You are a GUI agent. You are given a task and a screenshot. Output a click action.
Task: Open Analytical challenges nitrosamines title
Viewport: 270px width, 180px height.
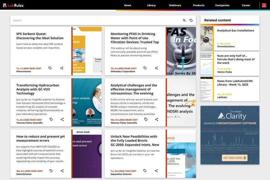[134, 89]
